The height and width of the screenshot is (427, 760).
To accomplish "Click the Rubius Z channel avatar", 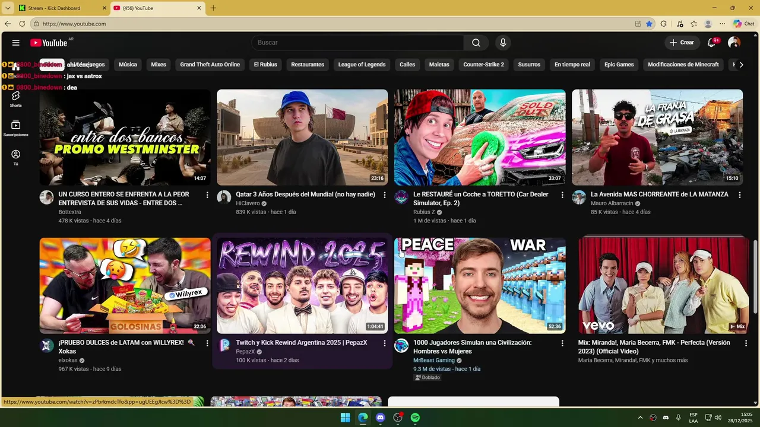I will coord(401,197).
